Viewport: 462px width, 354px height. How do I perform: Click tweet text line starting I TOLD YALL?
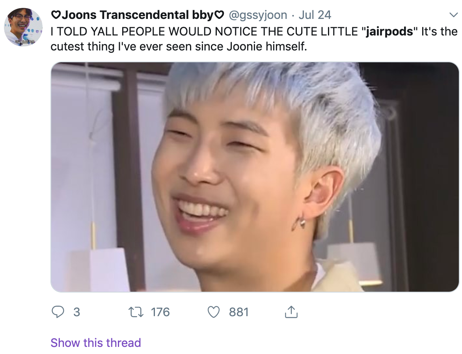[254, 31]
